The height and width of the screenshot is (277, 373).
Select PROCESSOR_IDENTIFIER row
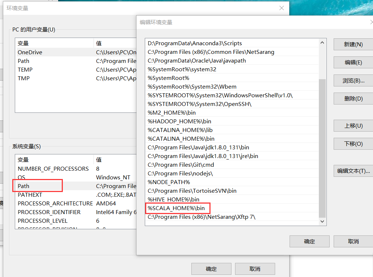pyautogui.click(x=76, y=212)
